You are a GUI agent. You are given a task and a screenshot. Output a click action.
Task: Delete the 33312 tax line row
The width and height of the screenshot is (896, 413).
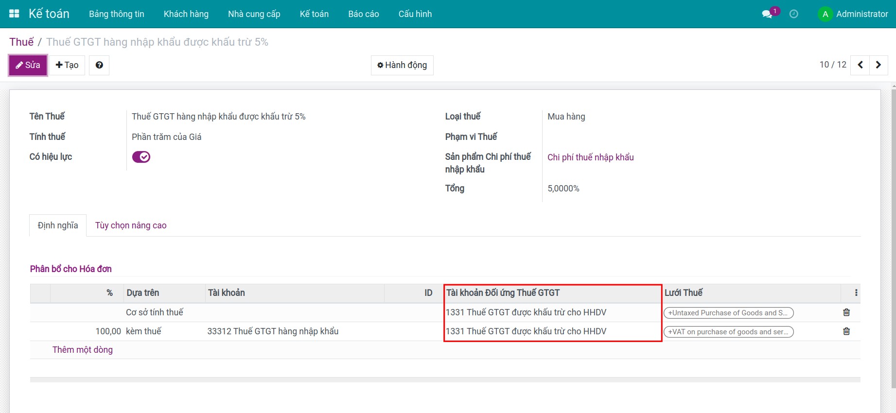(846, 331)
